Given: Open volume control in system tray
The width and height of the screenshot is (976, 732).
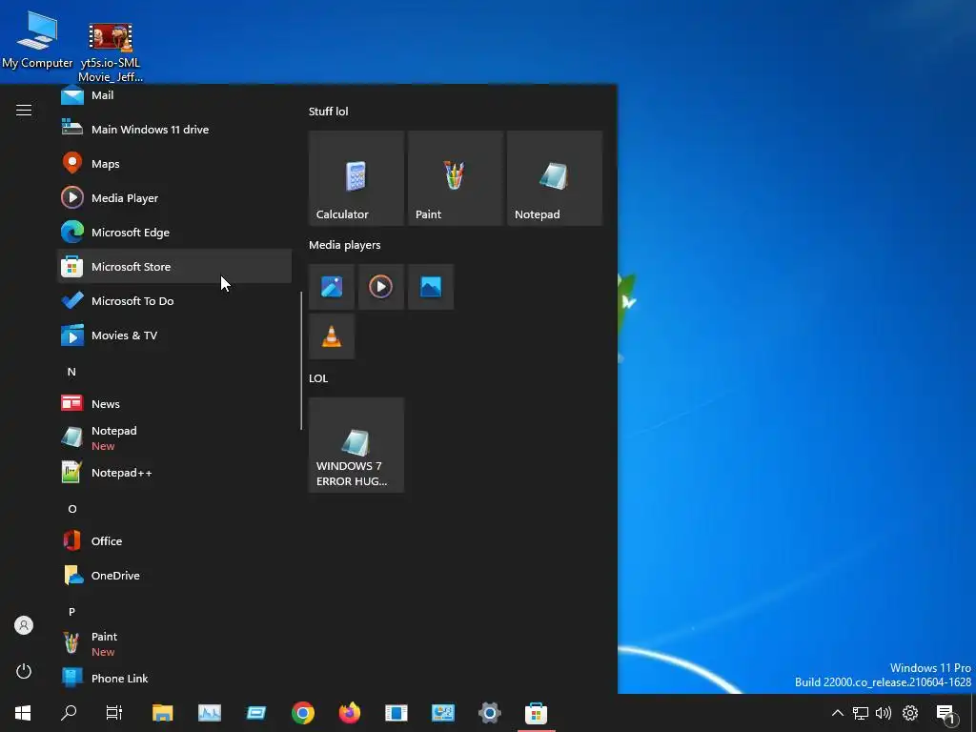Looking at the screenshot, I should click(x=884, y=713).
